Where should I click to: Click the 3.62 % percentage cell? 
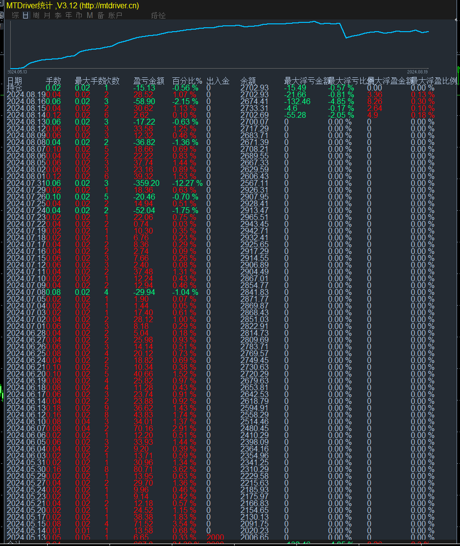coord(184,470)
